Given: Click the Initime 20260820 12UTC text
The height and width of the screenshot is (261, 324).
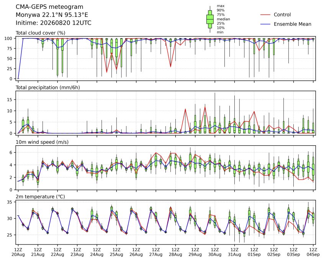Looking at the screenshot, I should tap(54, 23).
